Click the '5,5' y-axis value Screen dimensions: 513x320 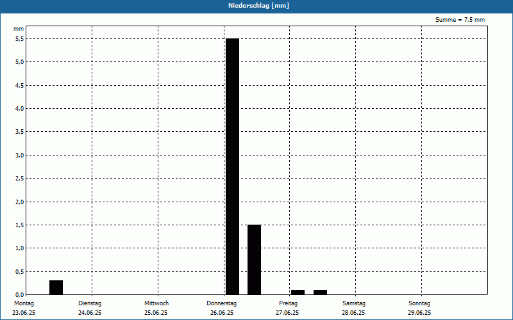coord(20,39)
